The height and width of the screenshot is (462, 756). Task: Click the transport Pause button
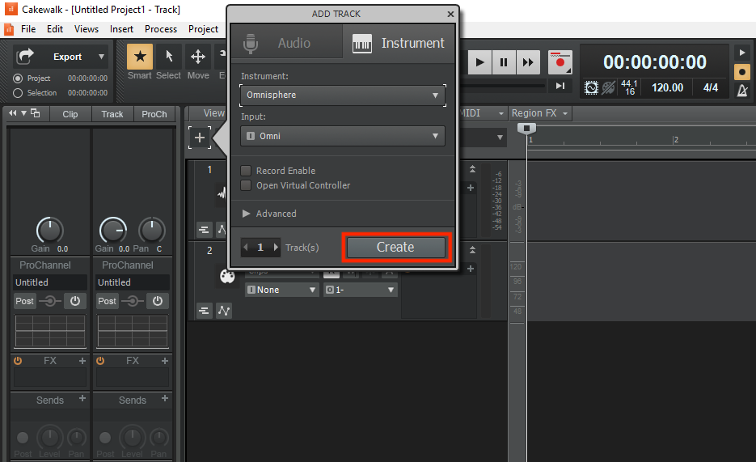[504, 62]
